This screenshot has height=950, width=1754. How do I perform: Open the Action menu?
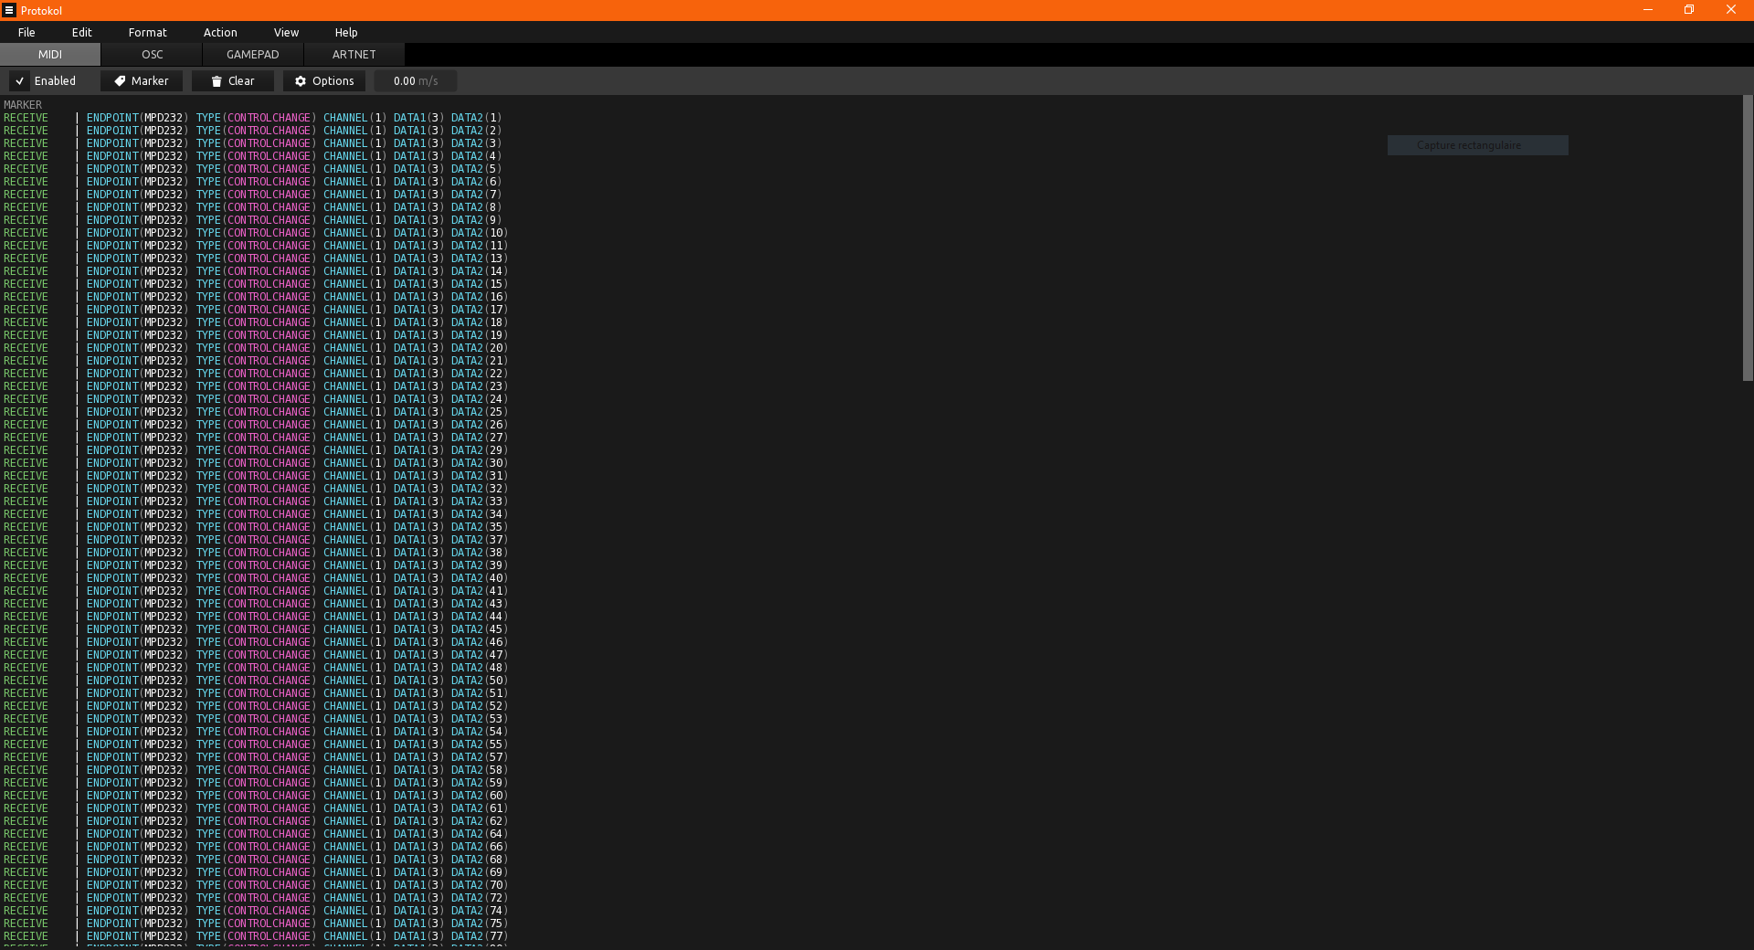220,32
